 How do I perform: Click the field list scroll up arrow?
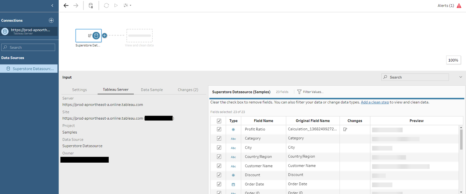461,127
